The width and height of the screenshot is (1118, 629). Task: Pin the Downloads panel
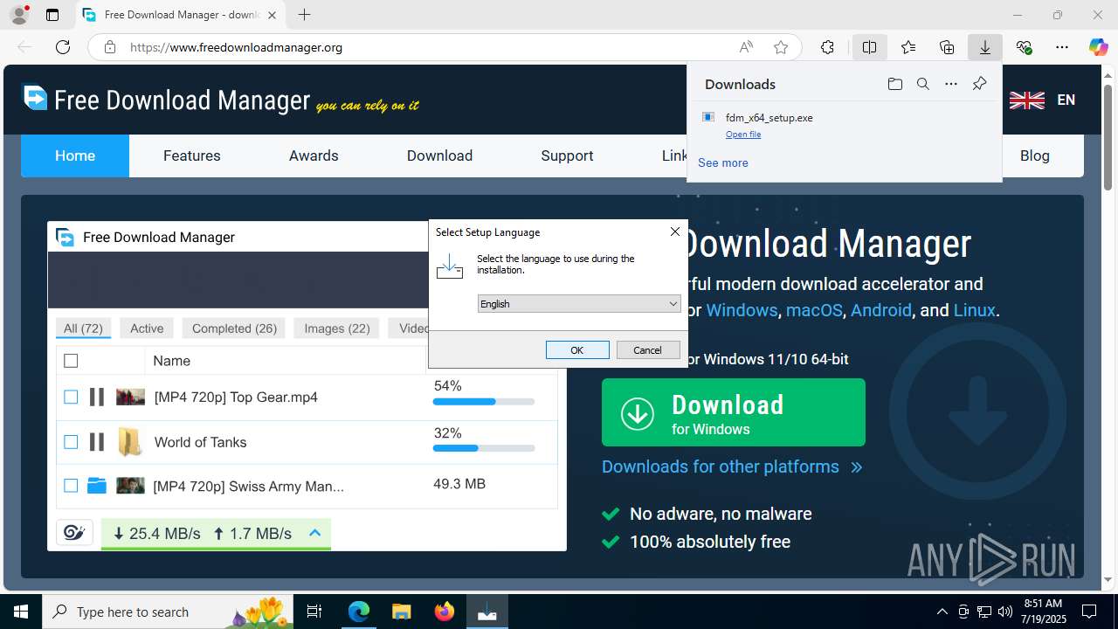979,84
